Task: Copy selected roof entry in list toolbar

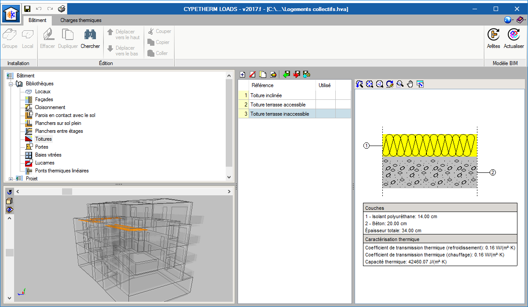Action: pyautogui.click(x=263, y=74)
